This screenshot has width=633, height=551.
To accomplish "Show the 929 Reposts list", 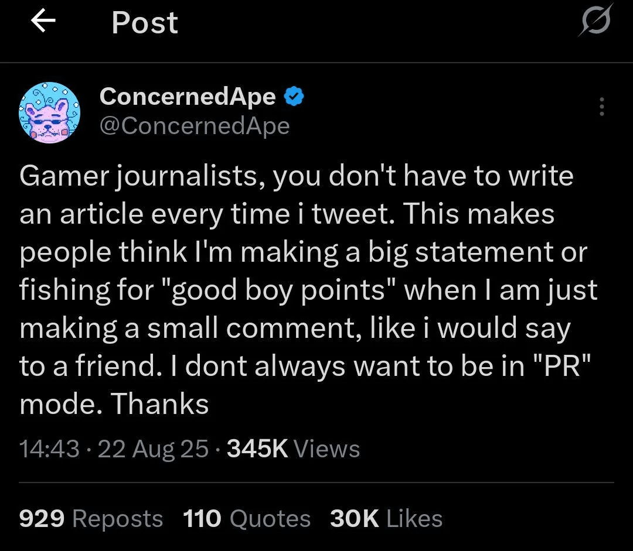I will click(91, 519).
